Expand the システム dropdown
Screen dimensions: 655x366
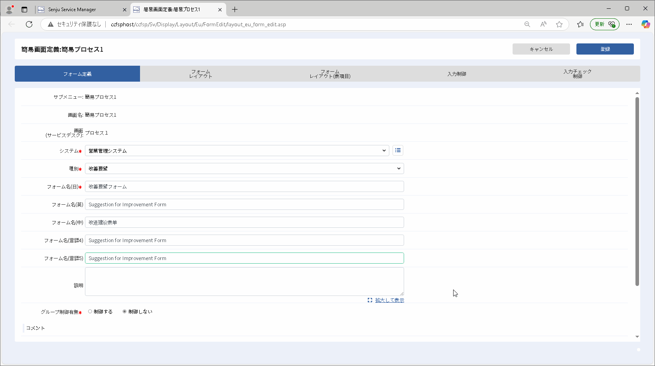coord(237,151)
